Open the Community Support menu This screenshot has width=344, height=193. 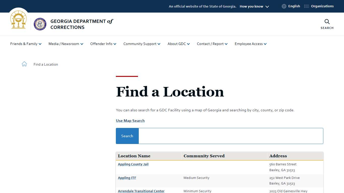point(142,44)
